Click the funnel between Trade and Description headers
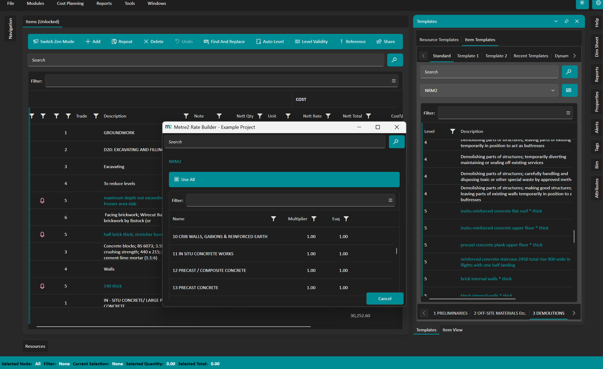 click(x=95, y=116)
